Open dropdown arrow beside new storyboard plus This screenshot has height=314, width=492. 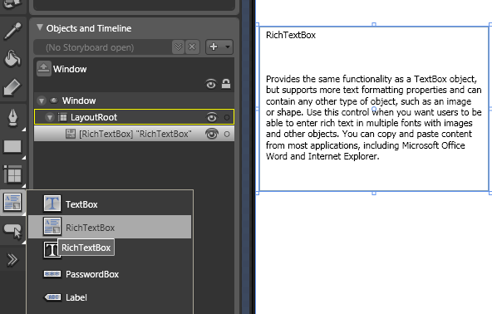(x=228, y=47)
